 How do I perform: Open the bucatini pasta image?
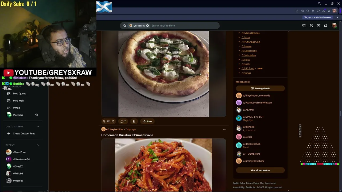pos(164,165)
